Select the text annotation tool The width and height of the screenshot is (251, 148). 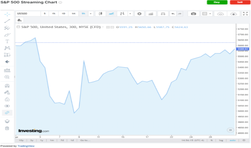click(7, 41)
